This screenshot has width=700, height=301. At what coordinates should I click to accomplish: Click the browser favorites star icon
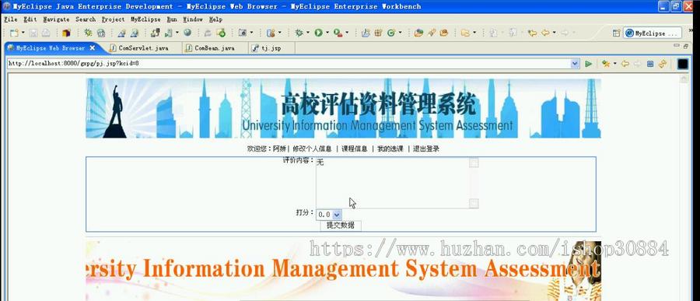pos(605,64)
